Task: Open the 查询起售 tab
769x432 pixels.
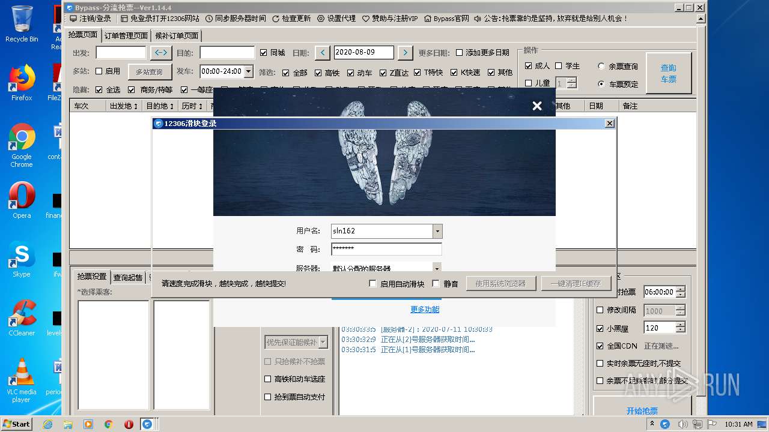Action: pyautogui.click(x=128, y=277)
